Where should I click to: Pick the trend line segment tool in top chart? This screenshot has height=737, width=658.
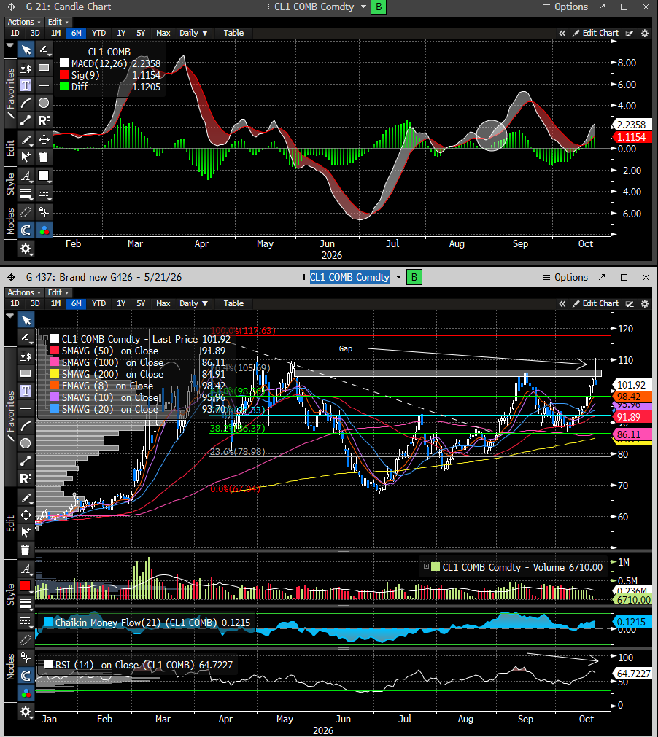pos(26,121)
